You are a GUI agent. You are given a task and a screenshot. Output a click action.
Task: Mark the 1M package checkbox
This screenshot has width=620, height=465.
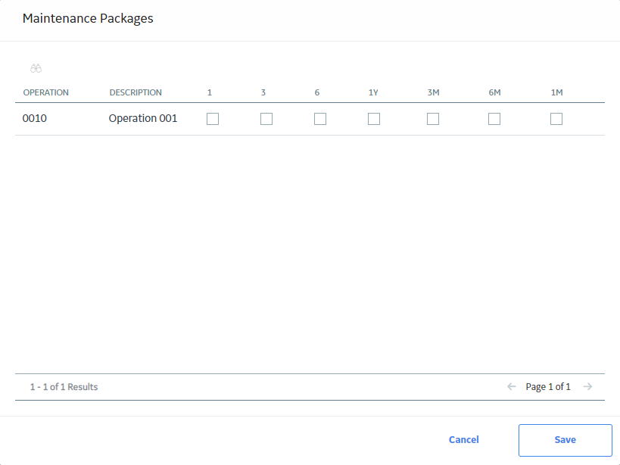(556, 119)
